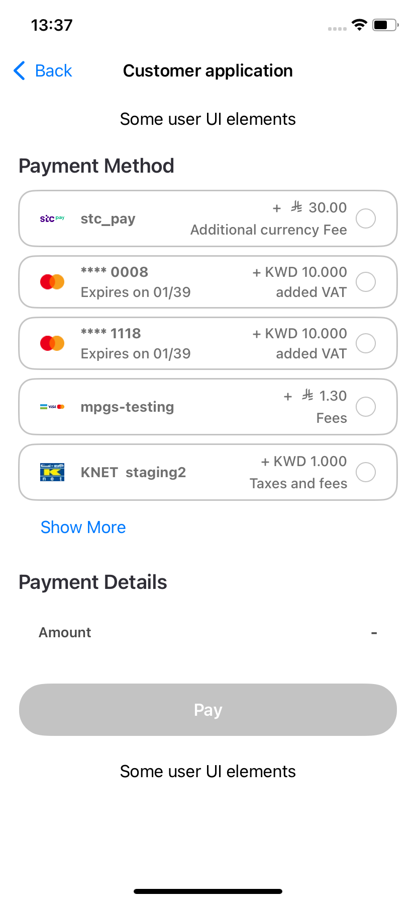Tap the KNET logo icon

[x=52, y=472]
